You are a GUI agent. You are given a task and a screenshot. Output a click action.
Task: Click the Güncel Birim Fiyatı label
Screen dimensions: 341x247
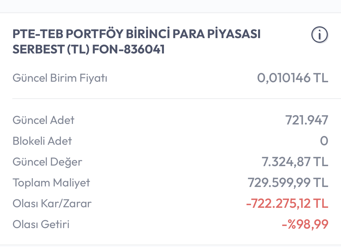pos(60,78)
